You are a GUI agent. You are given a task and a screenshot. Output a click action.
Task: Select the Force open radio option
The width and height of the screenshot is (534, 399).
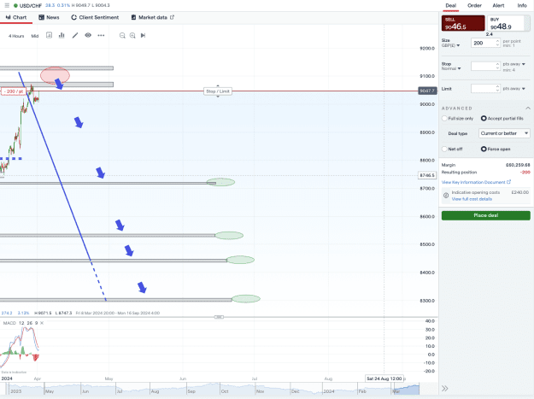click(484, 150)
